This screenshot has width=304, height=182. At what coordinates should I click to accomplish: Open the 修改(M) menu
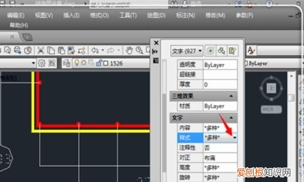(x=215, y=15)
